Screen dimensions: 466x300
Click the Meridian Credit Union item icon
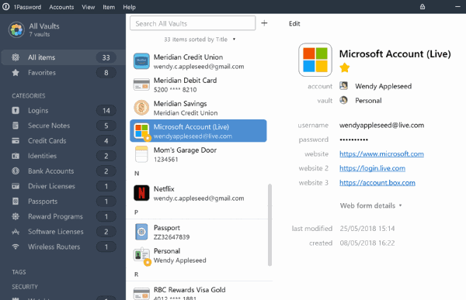tap(141, 61)
